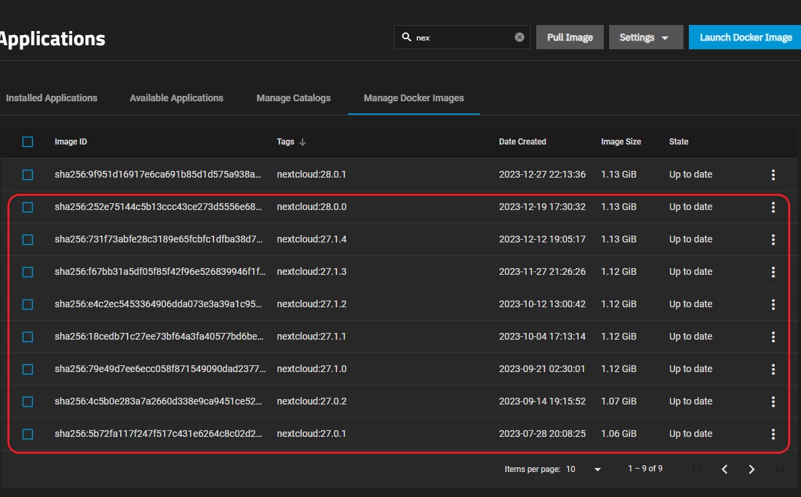
Task: Click the 1.07 GiB size cell
Action: pyautogui.click(x=619, y=401)
